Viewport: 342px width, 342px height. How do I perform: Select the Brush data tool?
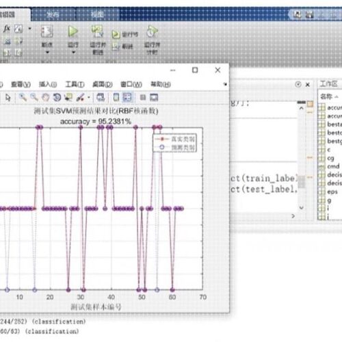(80, 98)
